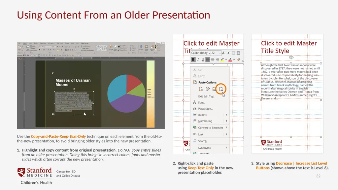Image resolution: width=338 pixels, height=190 pixels.
Task: Toggle Bold in the mini toolbar
Action: [x=193, y=59]
